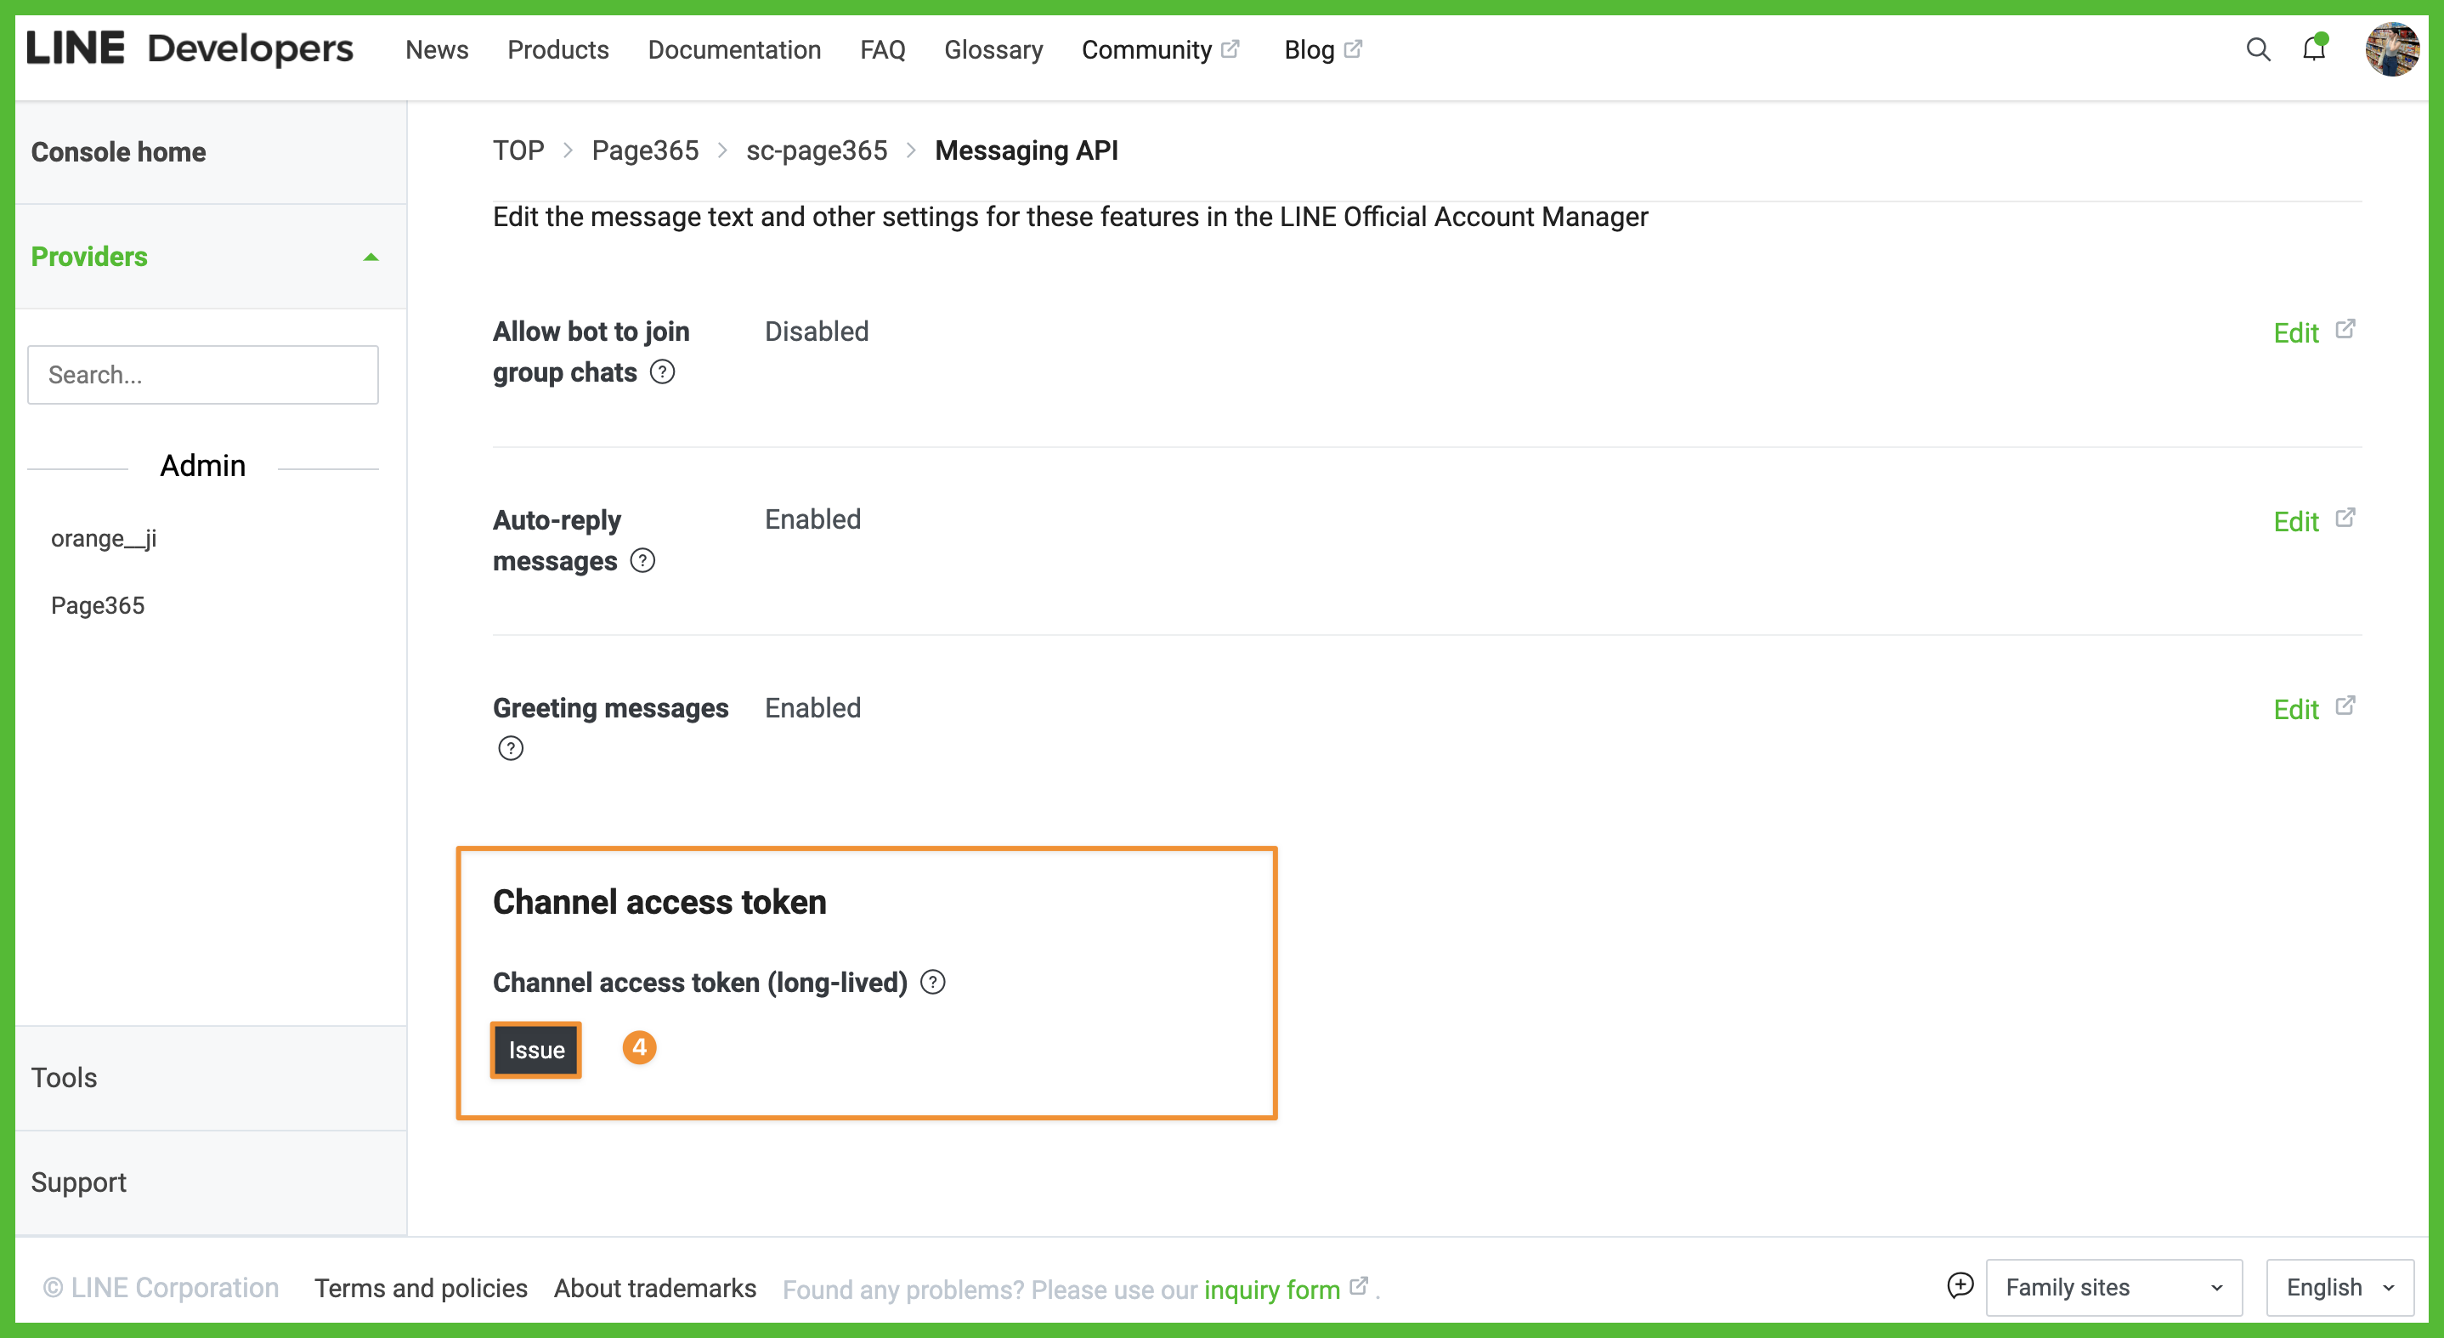Edit the Auto-reply messages setting
This screenshot has height=1338, width=2444.
pyautogui.click(x=2296, y=521)
